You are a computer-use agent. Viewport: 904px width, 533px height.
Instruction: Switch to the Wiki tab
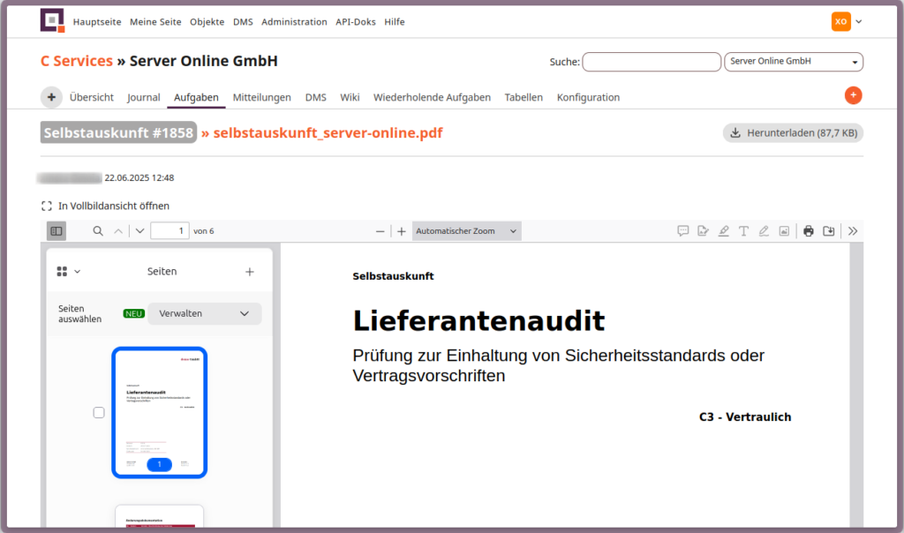(350, 97)
